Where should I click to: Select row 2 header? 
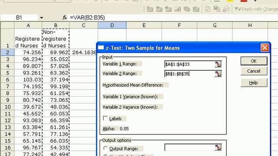tap(7, 52)
